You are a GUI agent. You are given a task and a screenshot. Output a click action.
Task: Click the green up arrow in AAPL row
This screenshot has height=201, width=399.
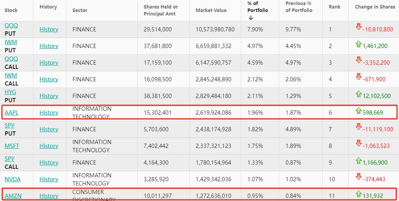pos(358,111)
